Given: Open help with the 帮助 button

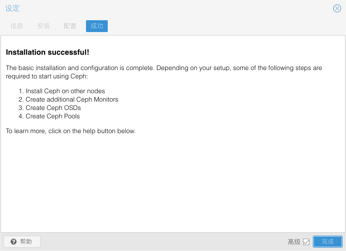Looking at the screenshot, I should pos(22,242).
